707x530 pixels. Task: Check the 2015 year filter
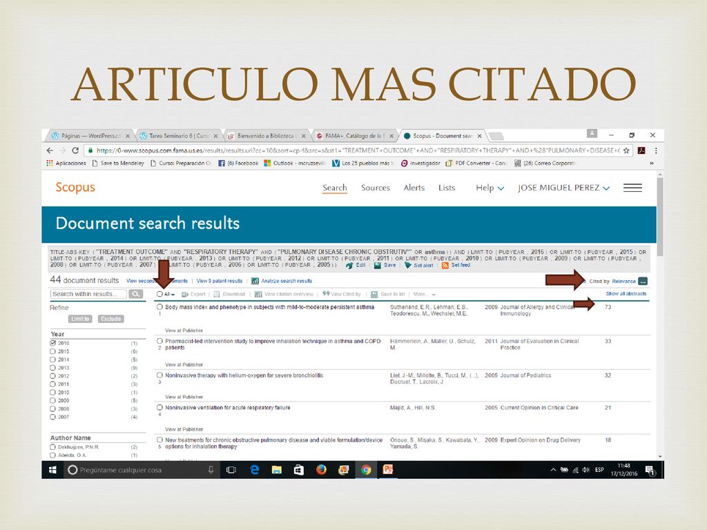pyautogui.click(x=52, y=351)
